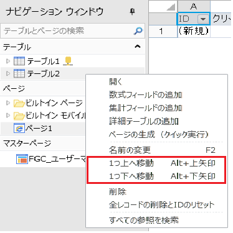Choose ページの生成（クイック実行）

pyautogui.click(x=157, y=135)
